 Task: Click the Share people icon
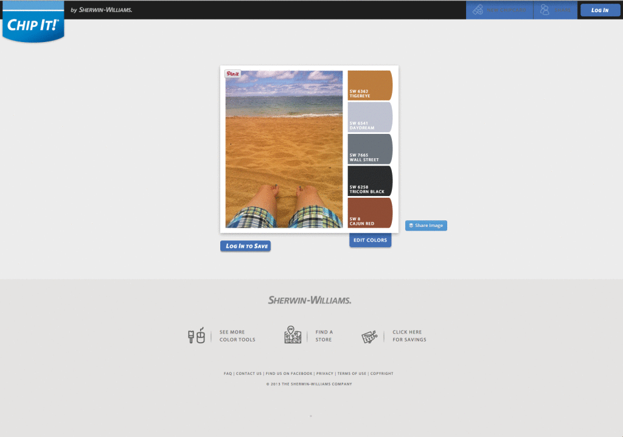545,10
